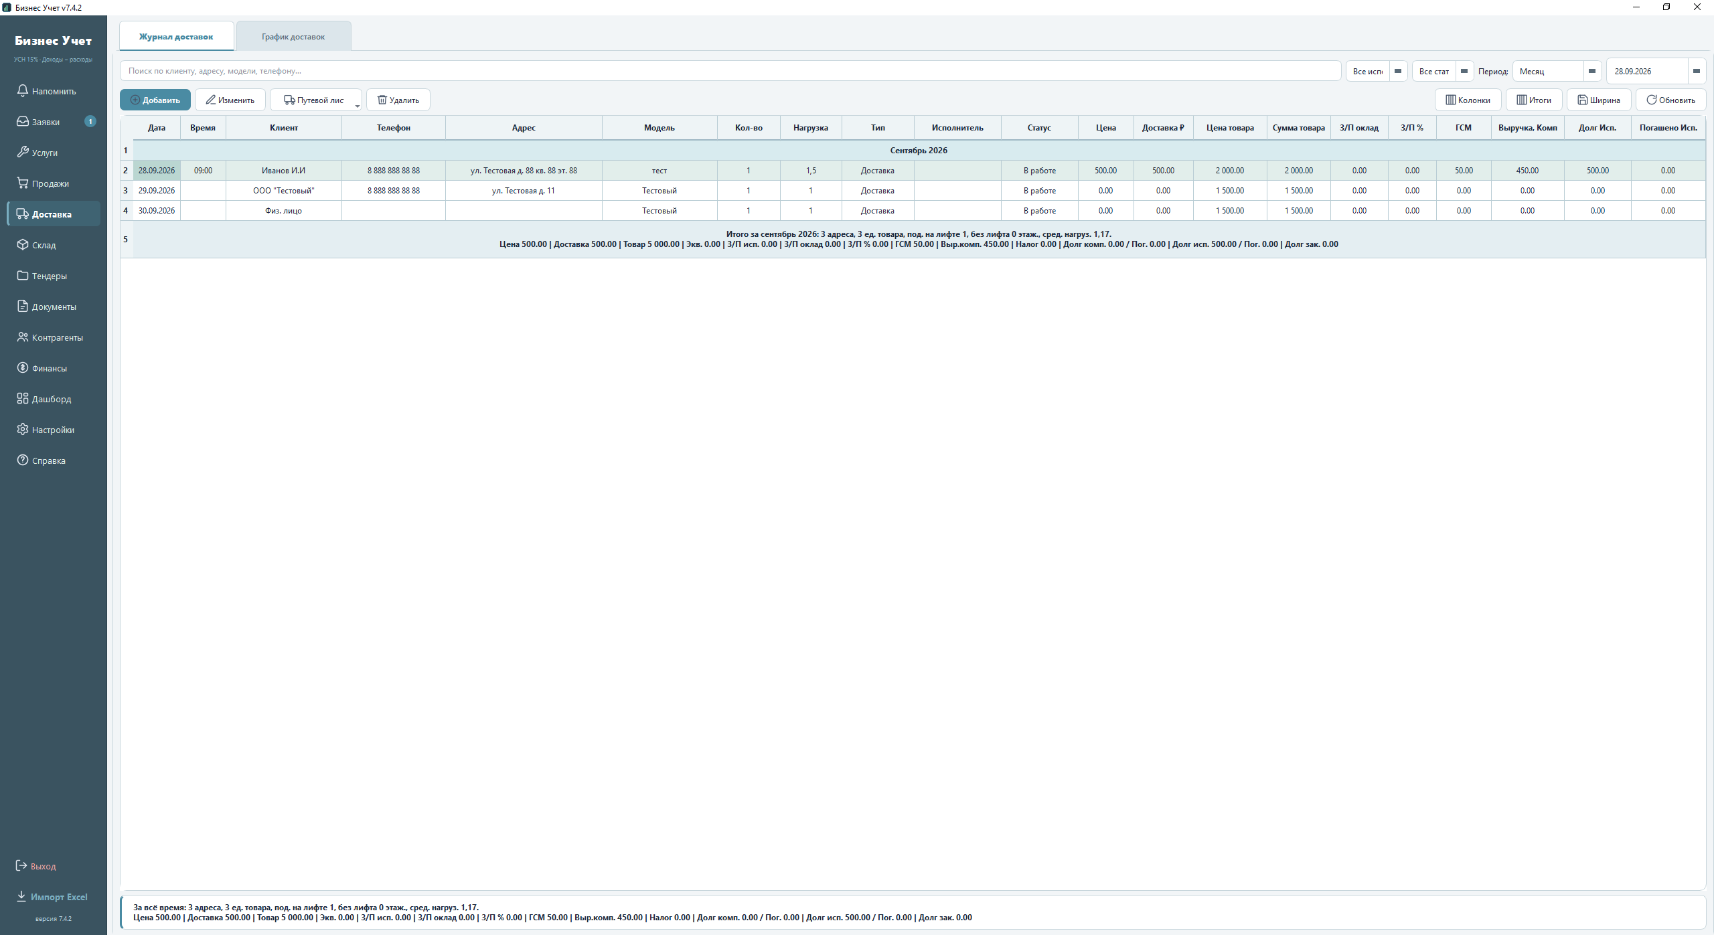
Task: Open Настройки settings
Action: click(54, 430)
